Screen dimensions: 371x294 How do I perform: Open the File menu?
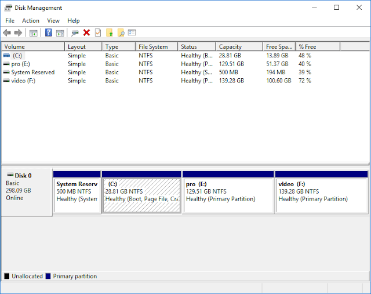point(10,21)
